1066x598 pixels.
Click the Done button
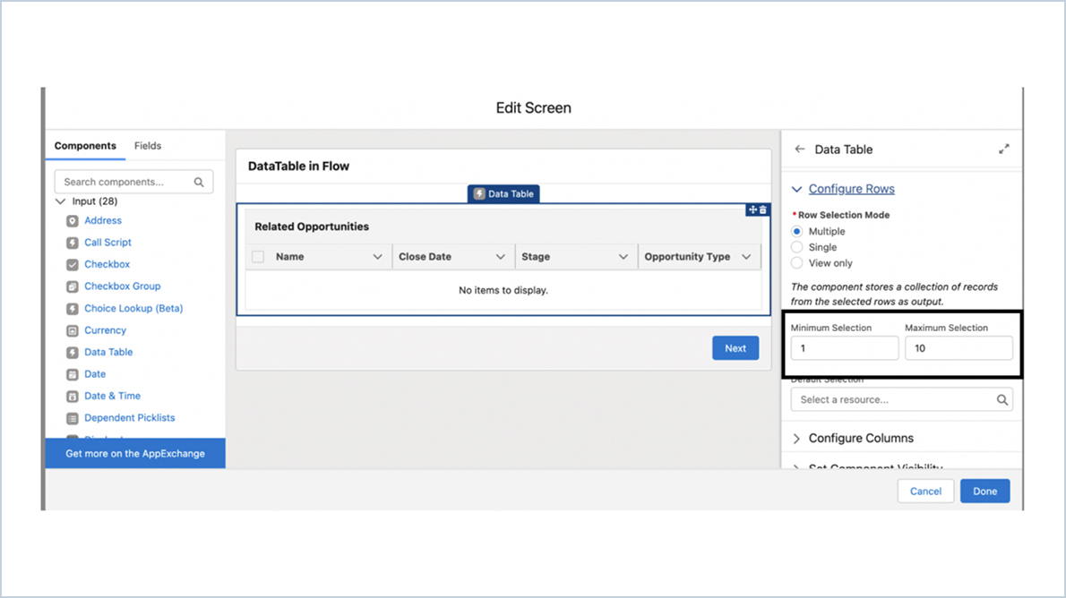pyautogui.click(x=984, y=491)
